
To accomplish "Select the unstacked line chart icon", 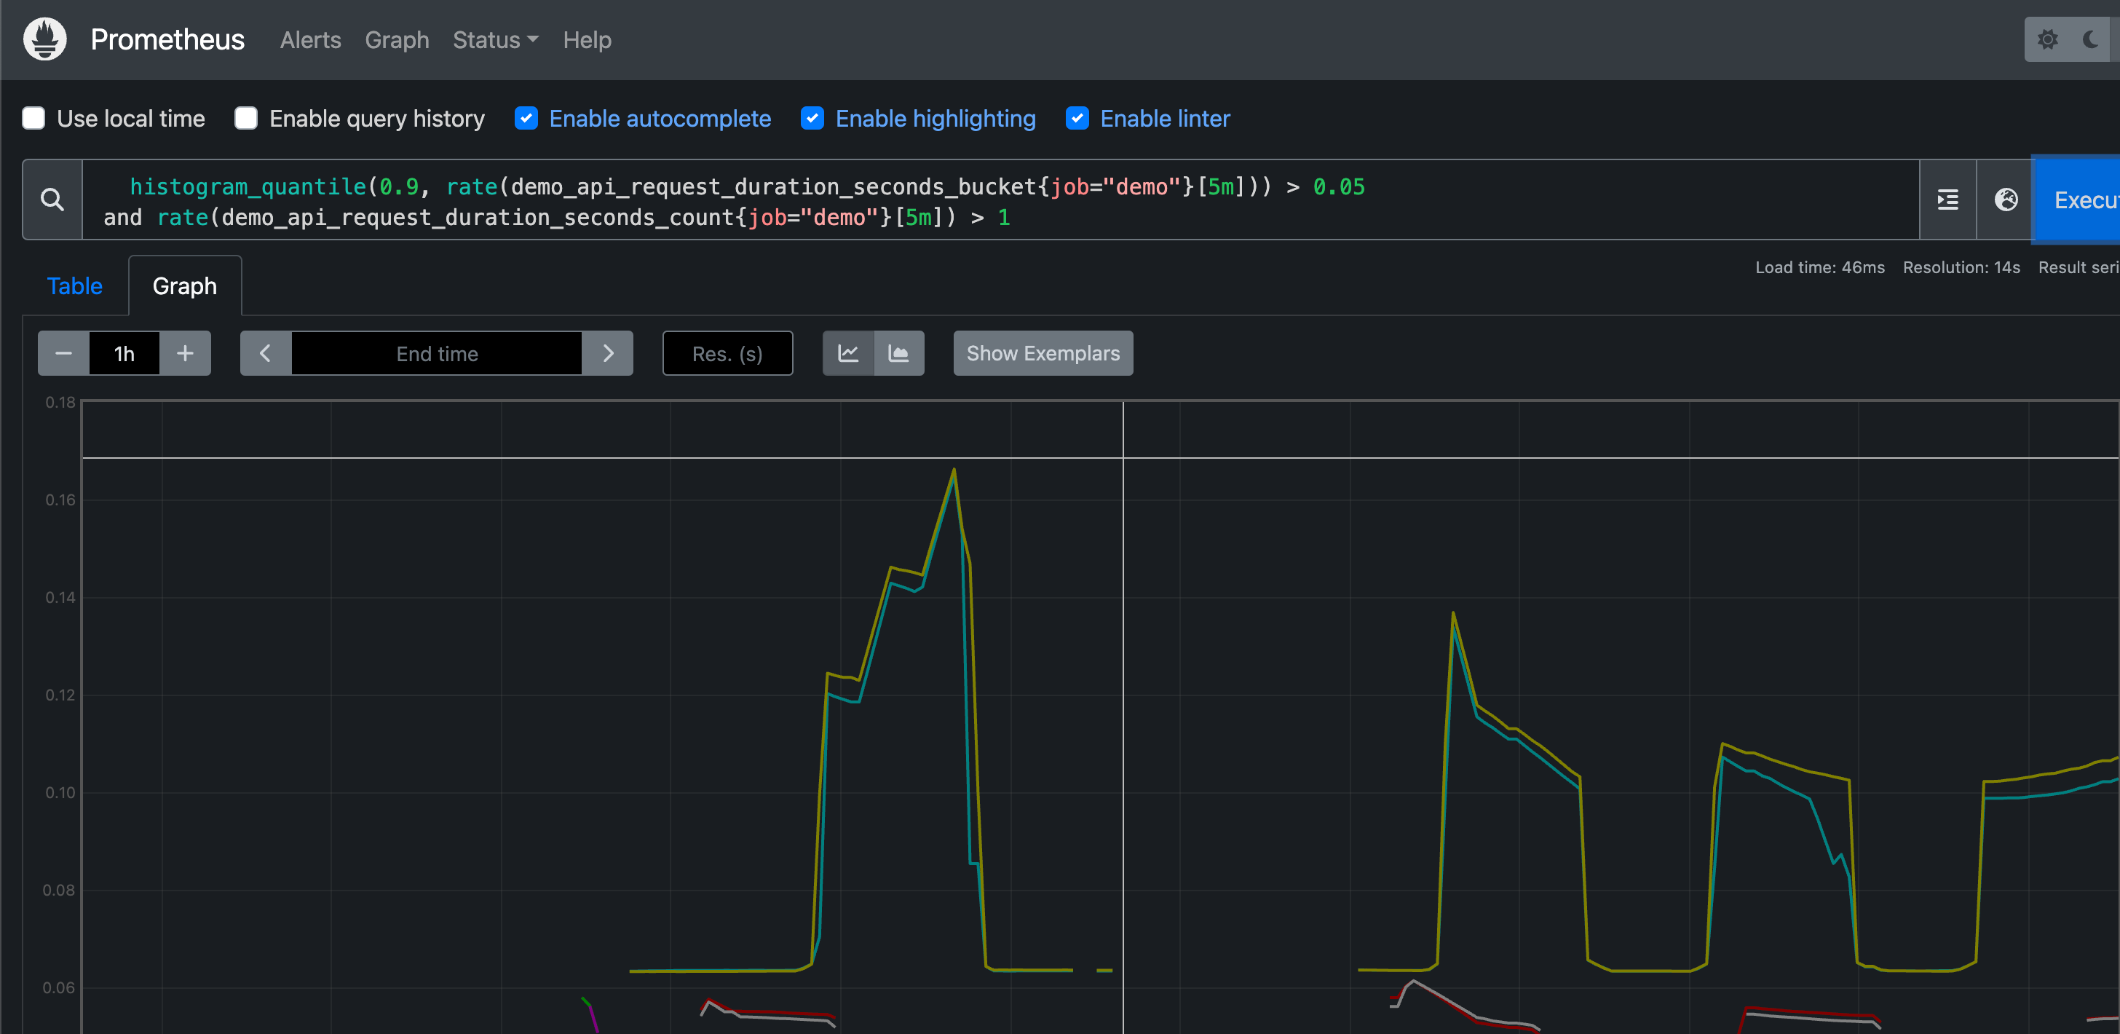I will [x=847, y=353].
